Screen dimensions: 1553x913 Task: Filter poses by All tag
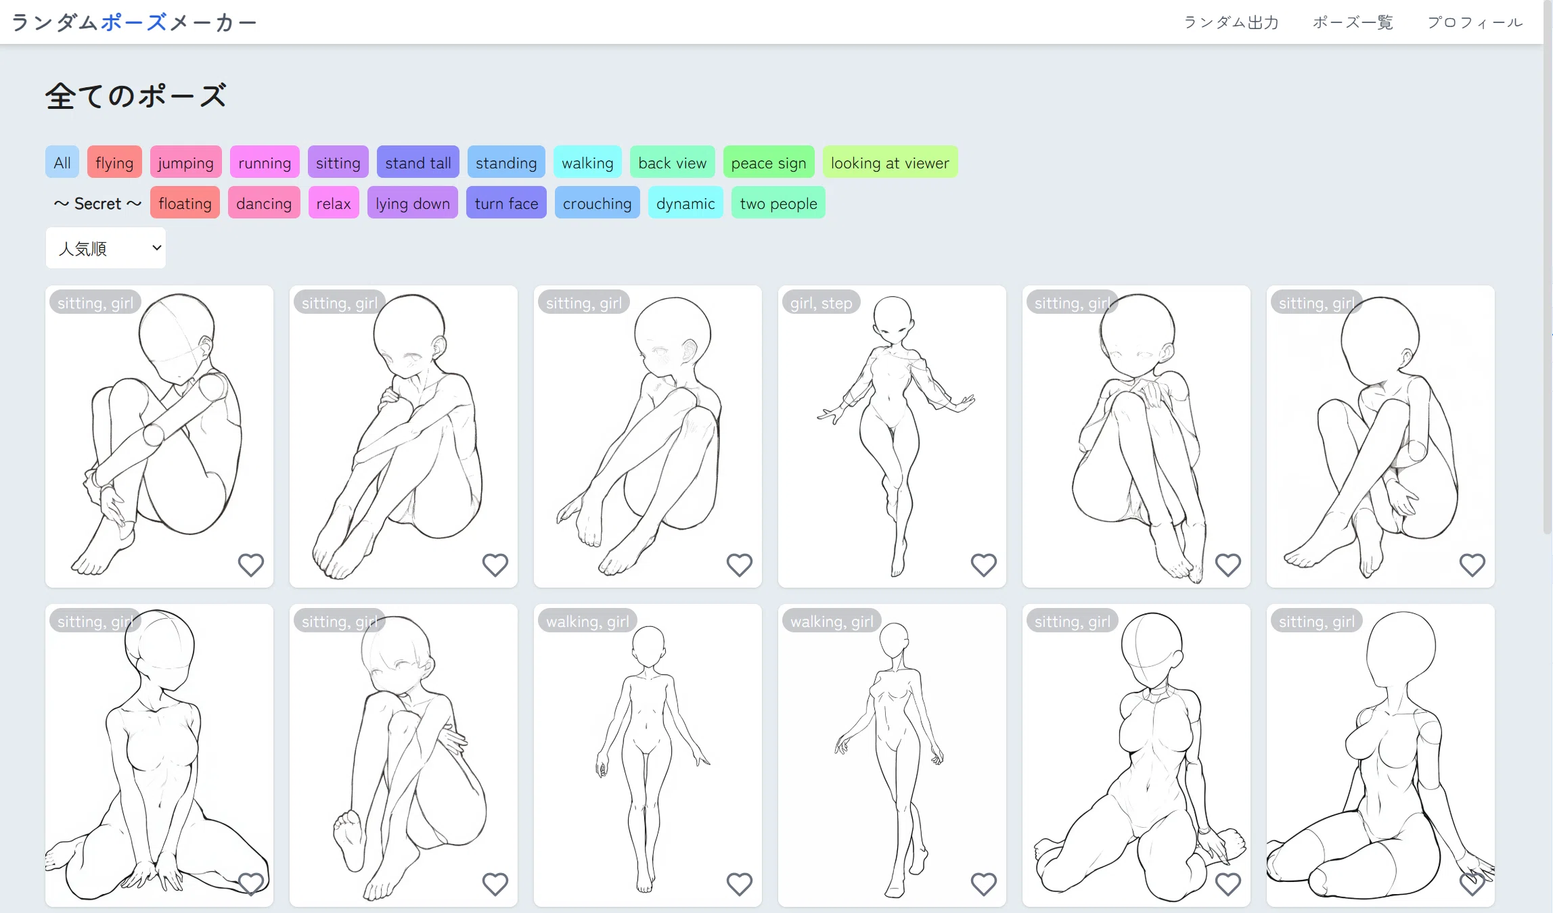pyautogui.click(x=62, y=162)
